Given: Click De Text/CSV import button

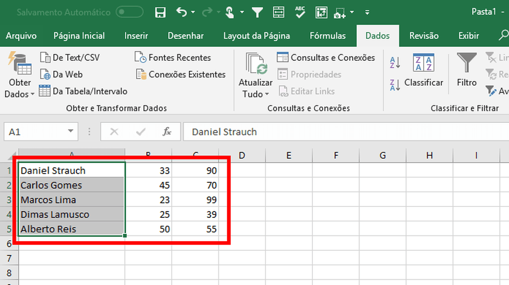Looking at the screenshot, I should click(70, 58).
